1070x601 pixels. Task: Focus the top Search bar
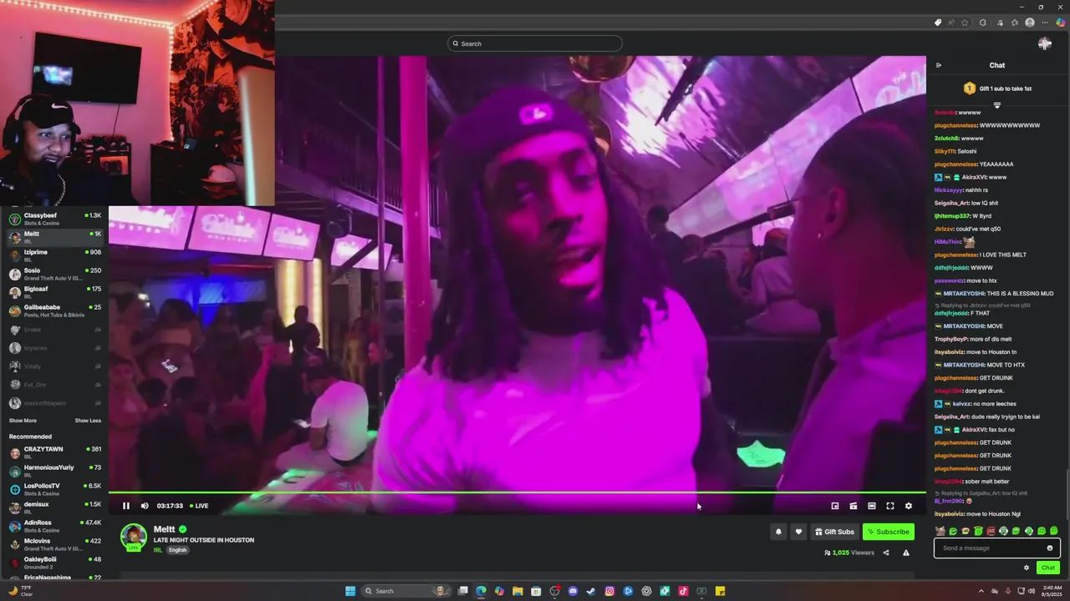coord(535,43)
